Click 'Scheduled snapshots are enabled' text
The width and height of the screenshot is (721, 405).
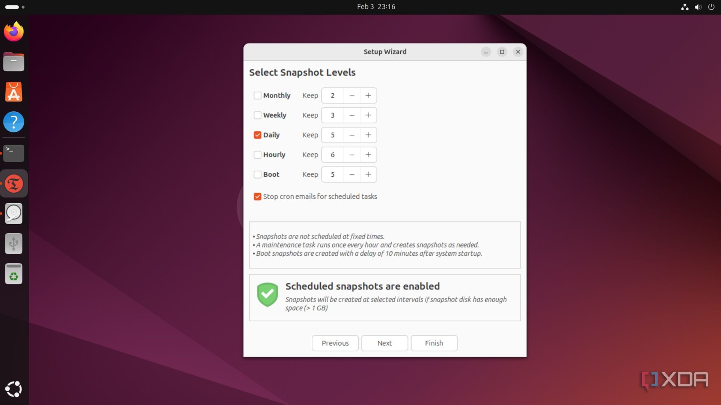point(362,286)
